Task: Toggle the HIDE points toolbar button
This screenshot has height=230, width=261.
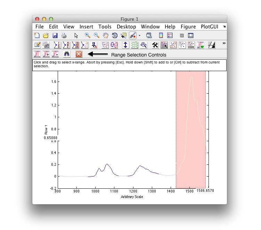Action: click(191, 45)
